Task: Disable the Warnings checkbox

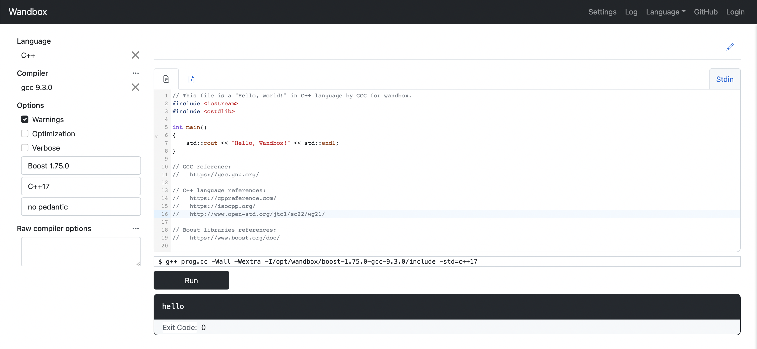Action: 25,119
